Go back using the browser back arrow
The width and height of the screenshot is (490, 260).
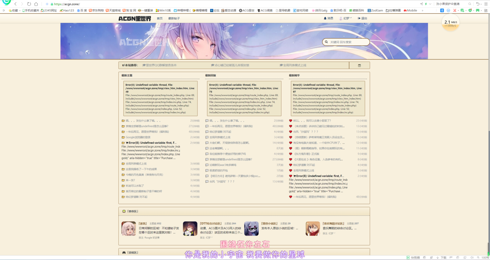coord(16,4)
